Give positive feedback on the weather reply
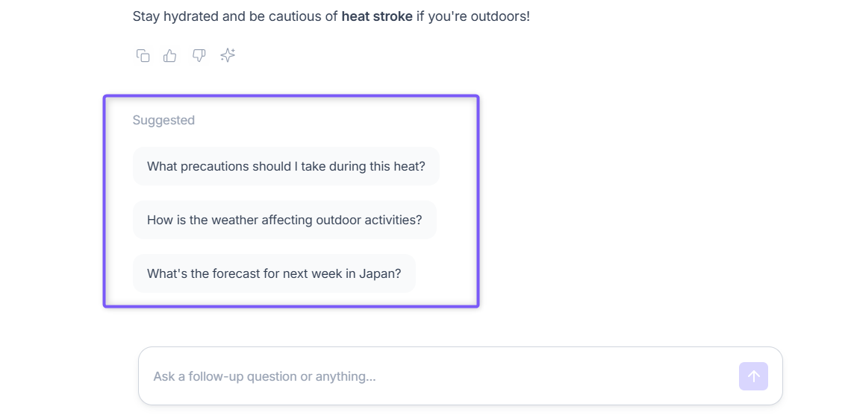 tap(170, 55)
